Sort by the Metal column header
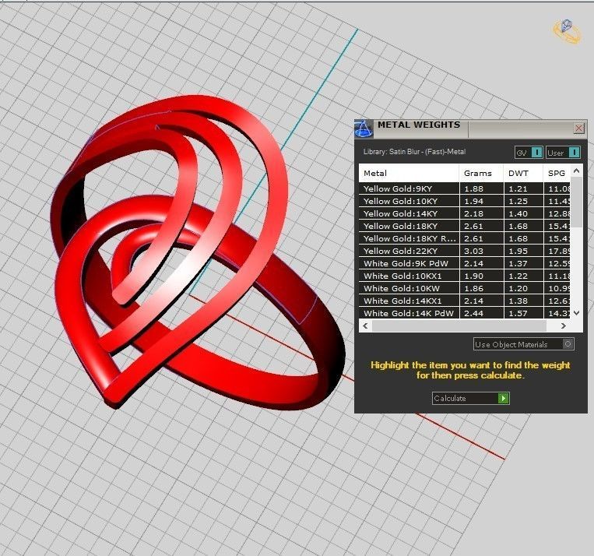The height and width of the screenshot is (556, 594). coord(409,173)
